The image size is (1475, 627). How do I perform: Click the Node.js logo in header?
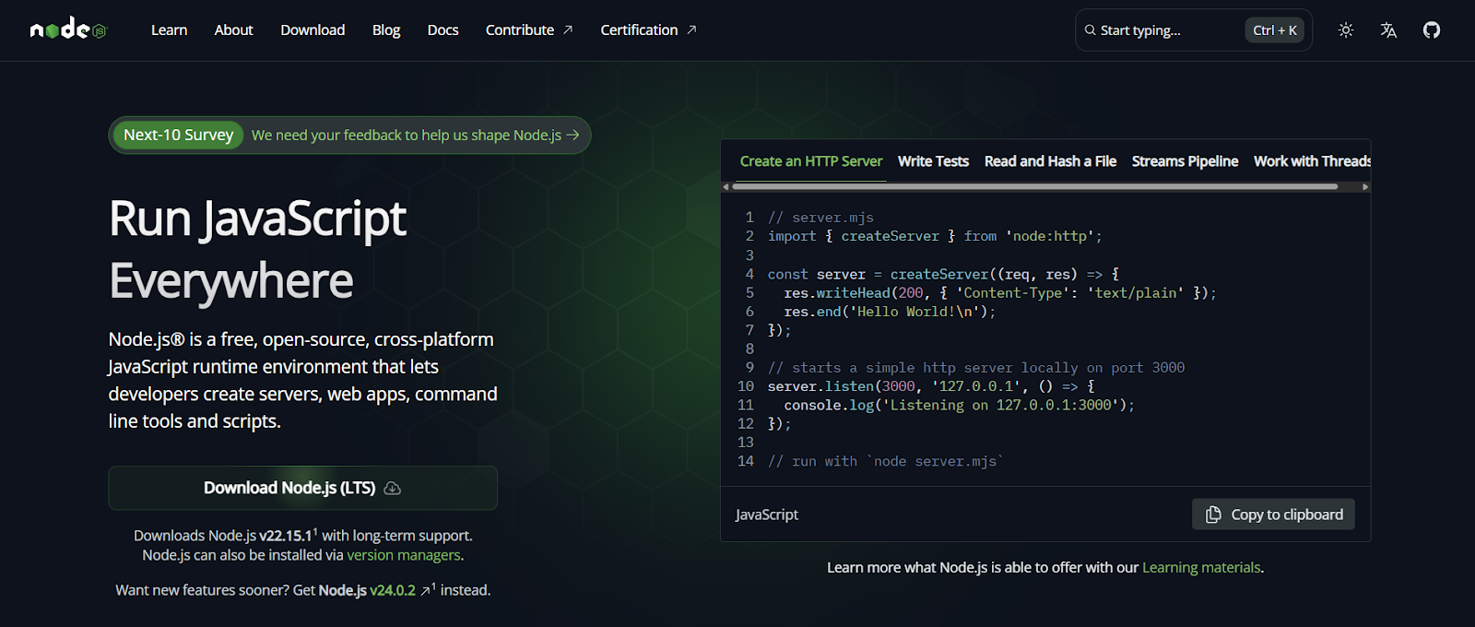(68, 30)
